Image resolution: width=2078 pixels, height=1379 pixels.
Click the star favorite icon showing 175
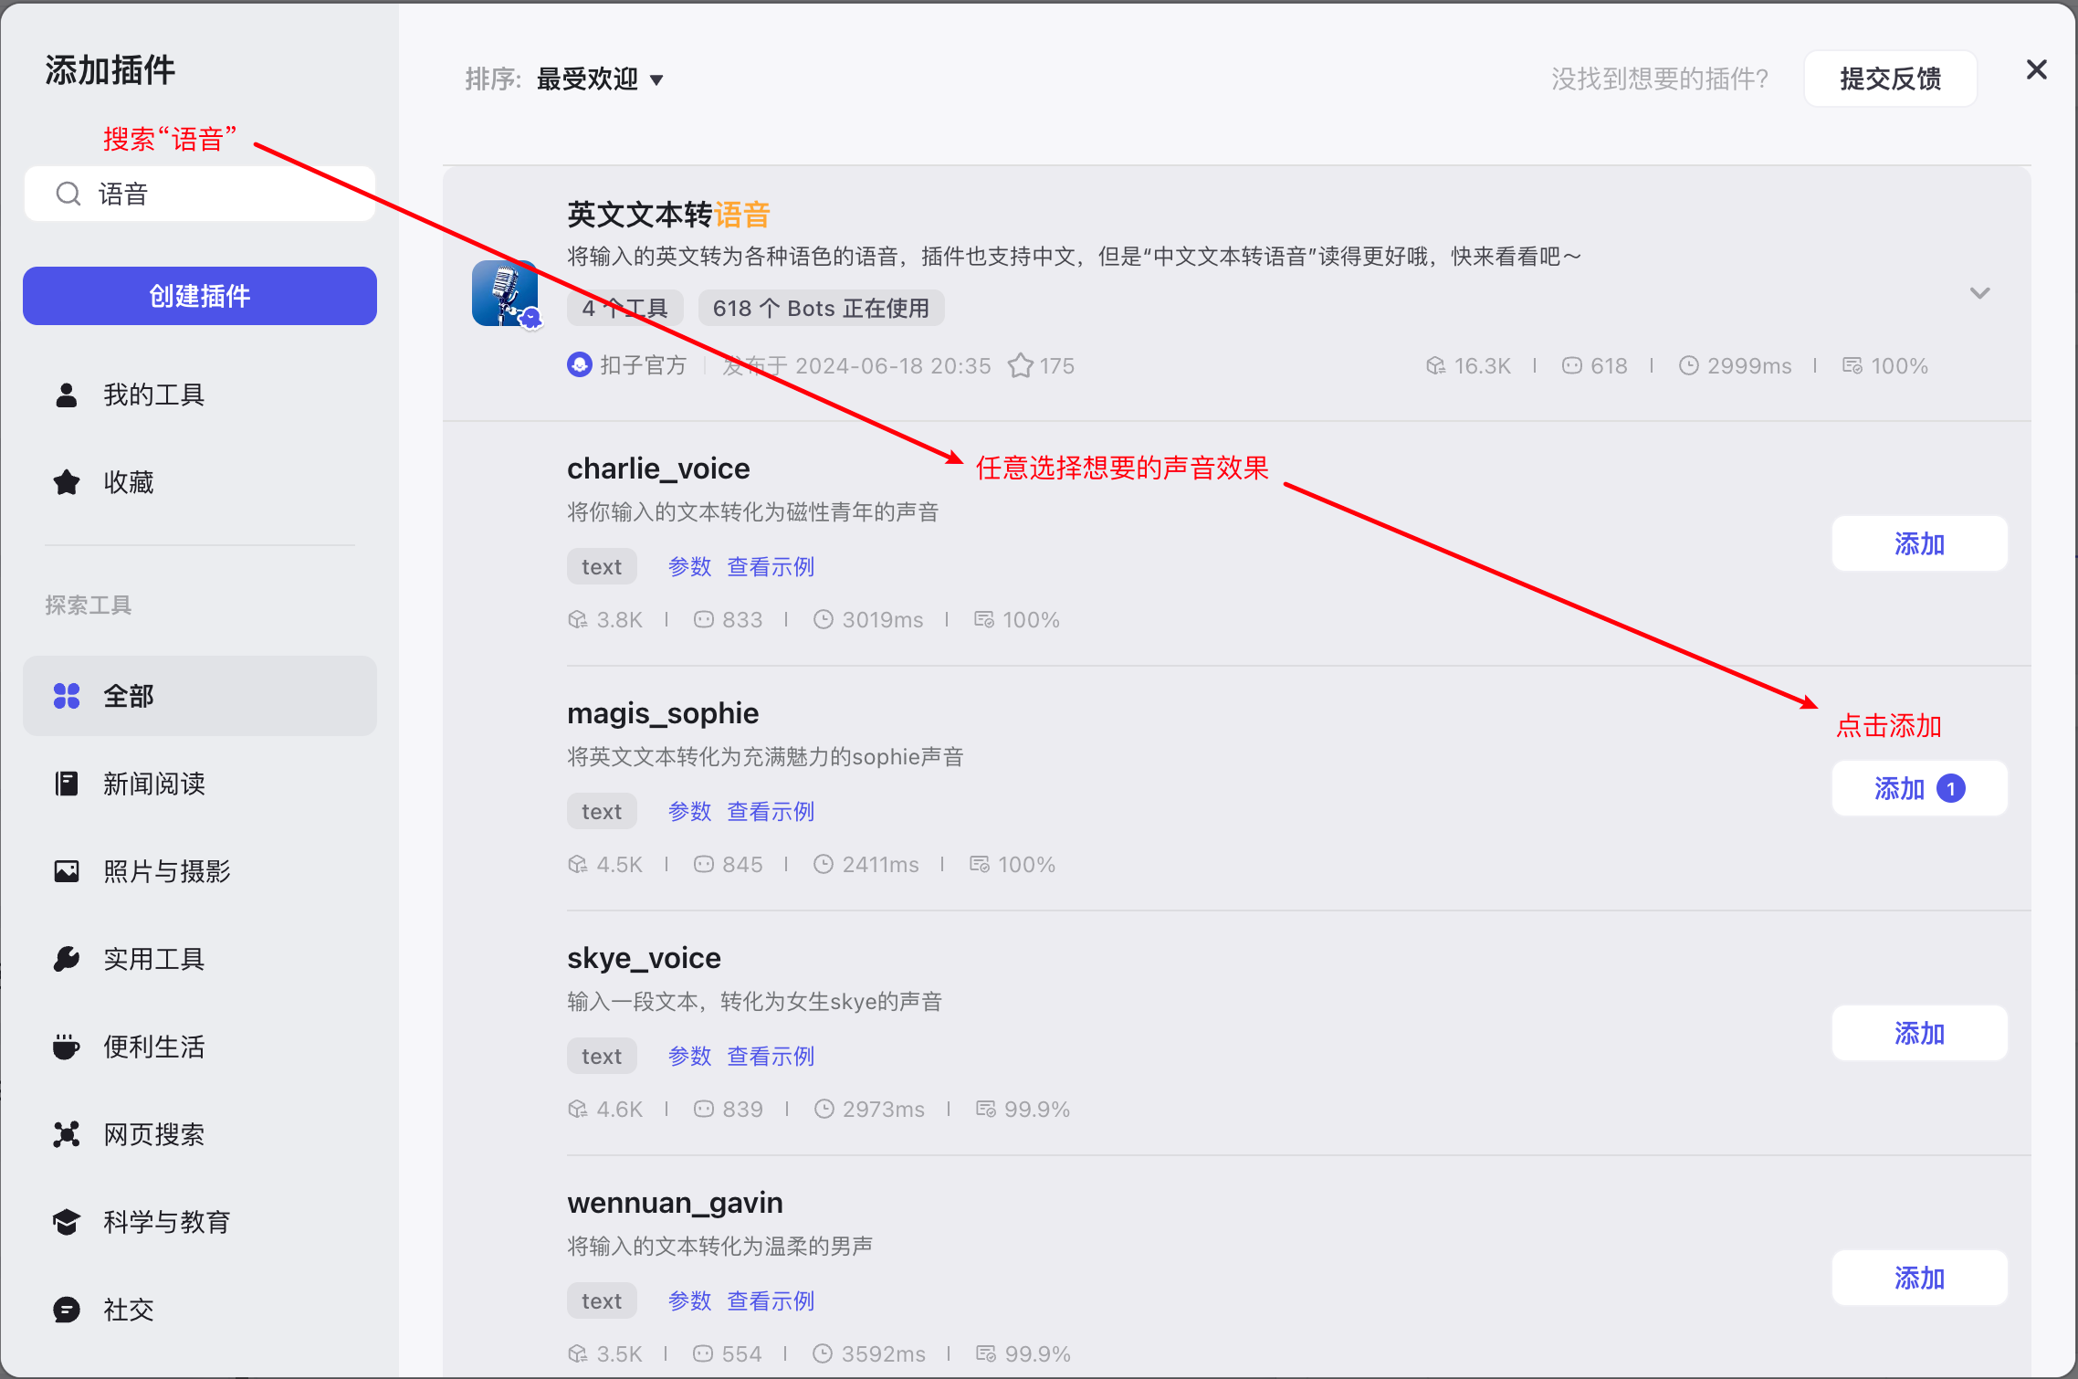[1020, 366]
